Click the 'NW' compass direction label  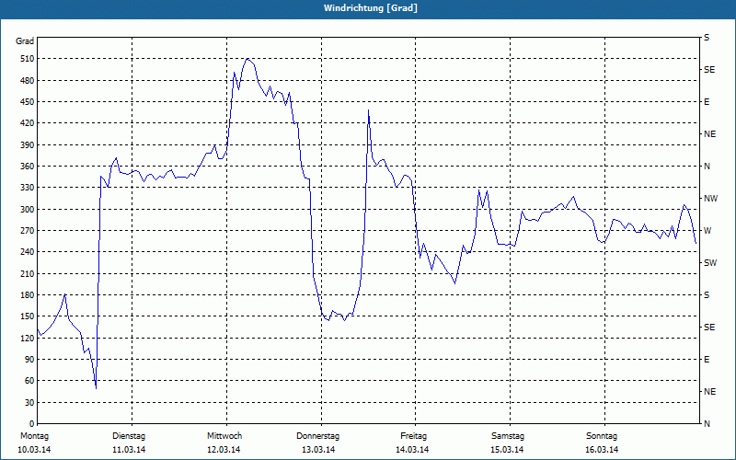[711, 199]
